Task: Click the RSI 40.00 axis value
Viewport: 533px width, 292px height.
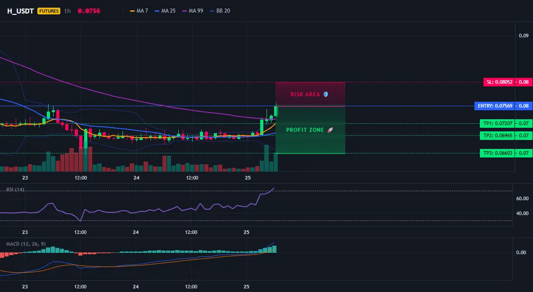Action: [523, 213]
